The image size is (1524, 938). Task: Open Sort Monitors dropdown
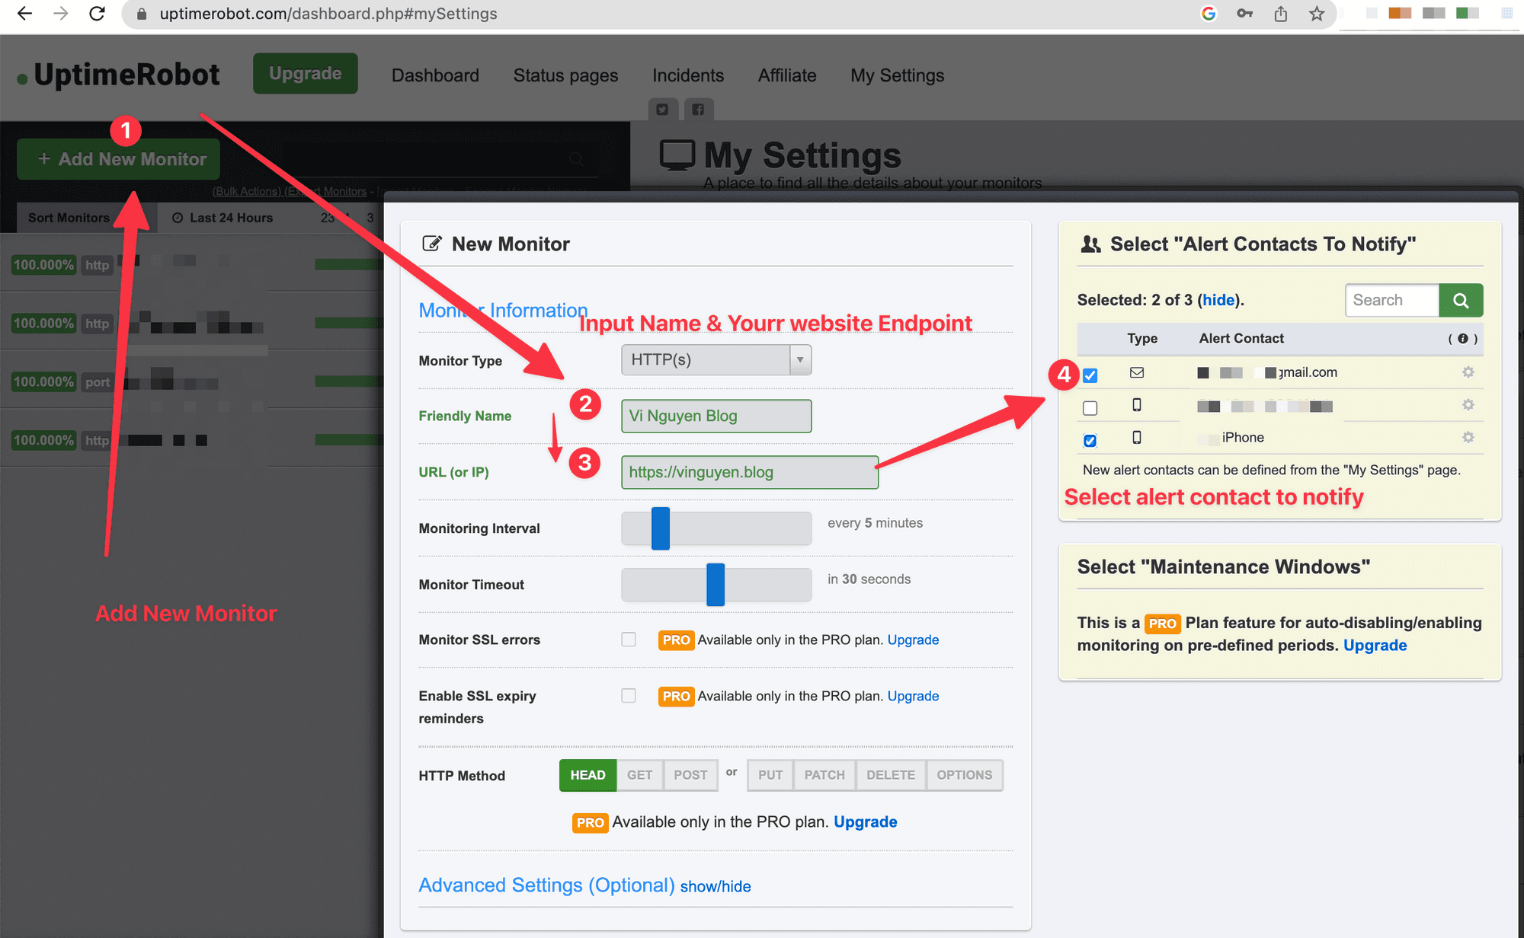(x=69, y=218)
